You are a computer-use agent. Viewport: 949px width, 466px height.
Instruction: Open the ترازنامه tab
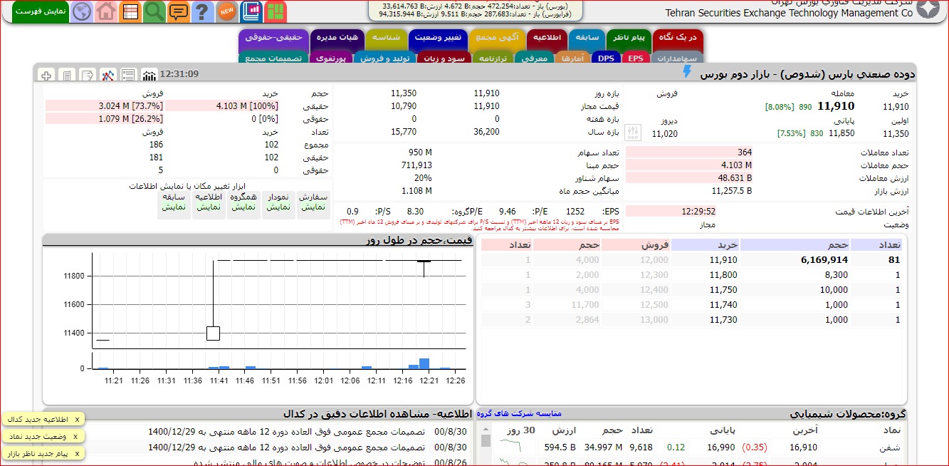pos(493,58)
